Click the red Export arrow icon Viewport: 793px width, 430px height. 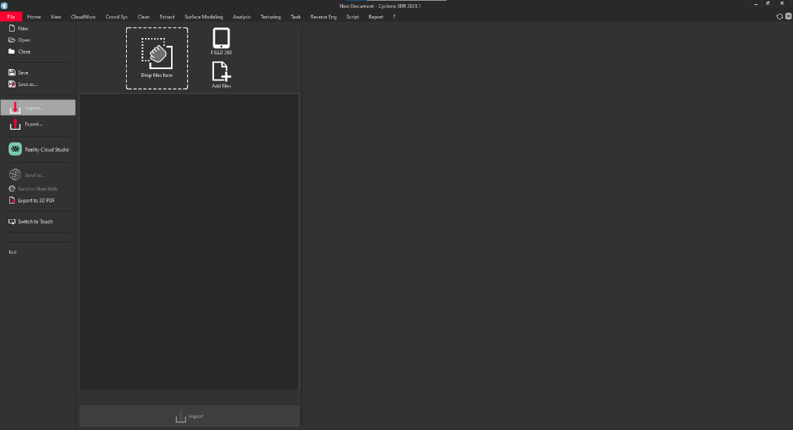pyautogui.click(x=15, y=123)
